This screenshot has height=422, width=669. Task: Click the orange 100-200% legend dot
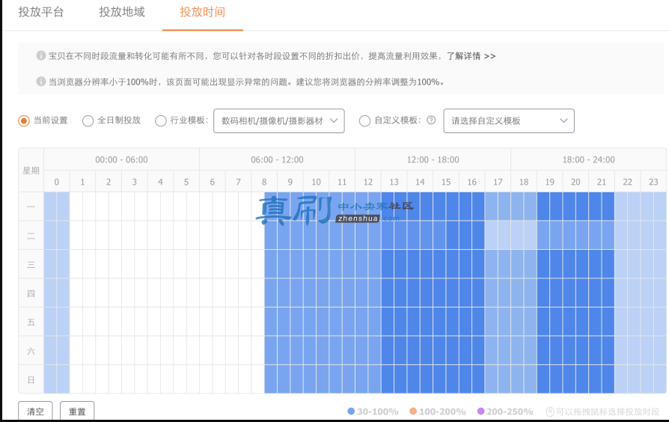(x=413, y=411)
